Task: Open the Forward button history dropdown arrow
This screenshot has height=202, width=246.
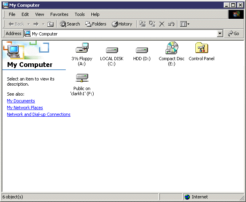Action: pos(43,24)
